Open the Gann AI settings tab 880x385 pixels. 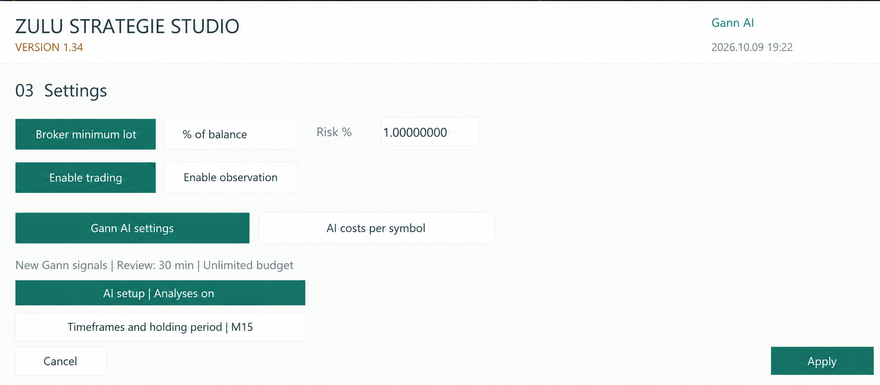[x=132, y=228]
